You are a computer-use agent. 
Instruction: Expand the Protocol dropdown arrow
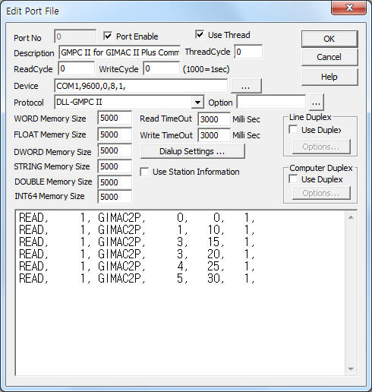(x=197, y=103)
